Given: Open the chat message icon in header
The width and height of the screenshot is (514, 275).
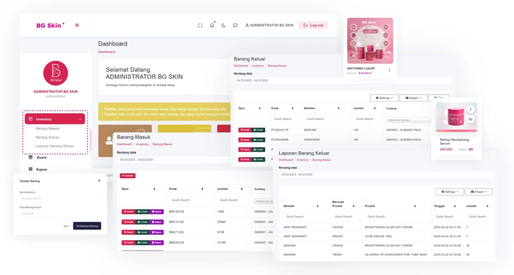Looking at the screenshot, I should coord(235,25).
